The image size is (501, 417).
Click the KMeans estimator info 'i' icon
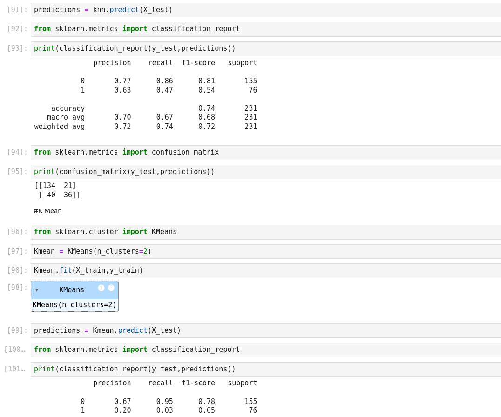101,288
